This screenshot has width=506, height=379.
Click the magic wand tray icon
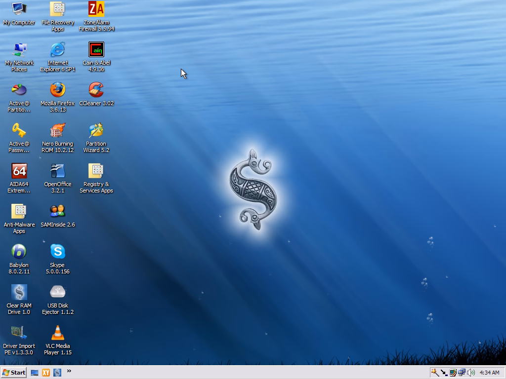[x=435, y=373]
